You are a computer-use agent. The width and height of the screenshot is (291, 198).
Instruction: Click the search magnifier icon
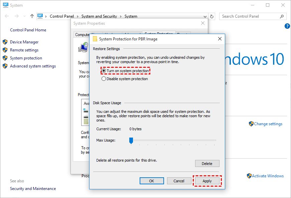(282, 16)
